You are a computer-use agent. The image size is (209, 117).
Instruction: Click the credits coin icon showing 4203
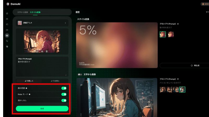point(203,4)
